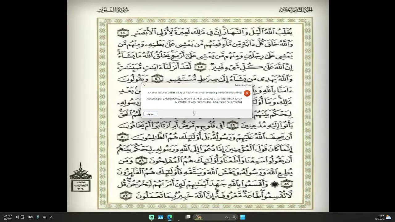Screen dimensions: 395x222
Task: Open the volume control in system tray
Action: click(17, 217)
